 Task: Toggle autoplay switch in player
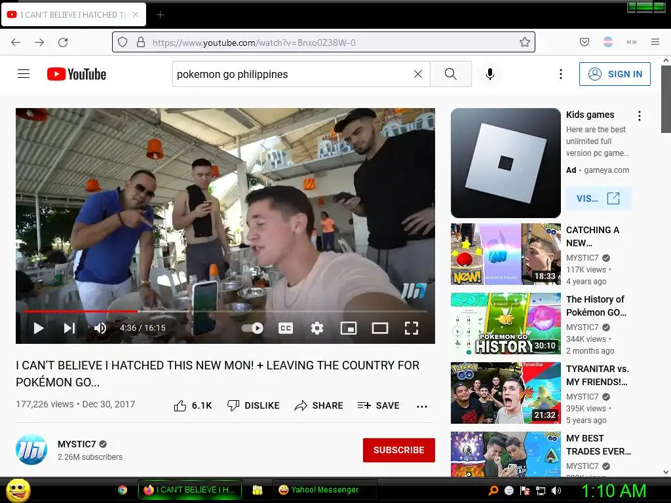[252, 328]
